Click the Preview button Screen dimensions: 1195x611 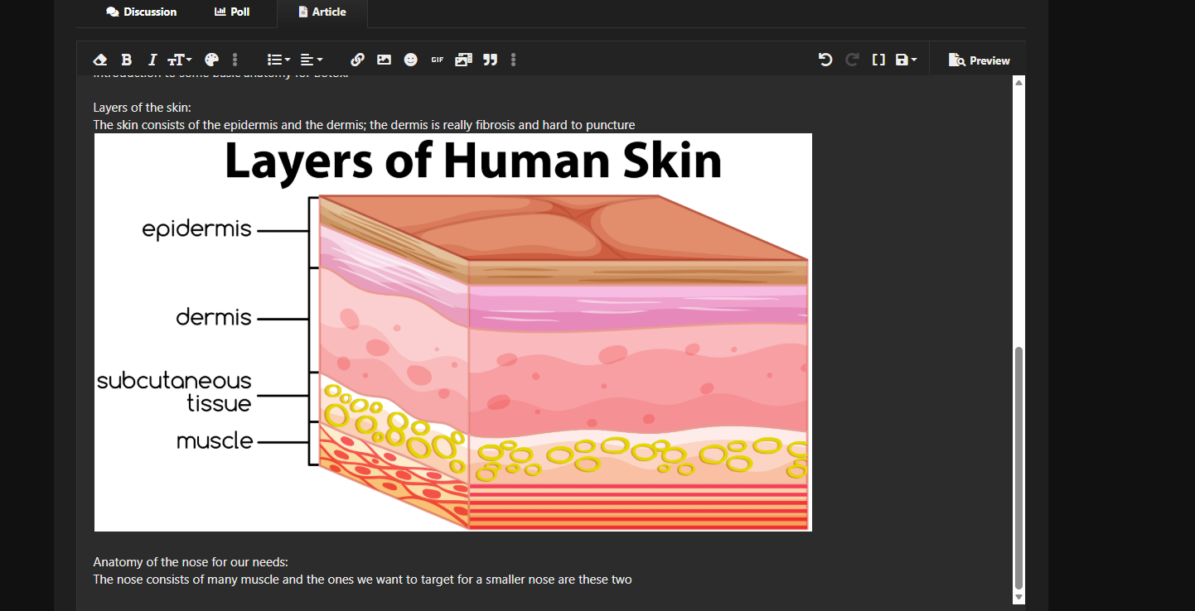(980, 60)
